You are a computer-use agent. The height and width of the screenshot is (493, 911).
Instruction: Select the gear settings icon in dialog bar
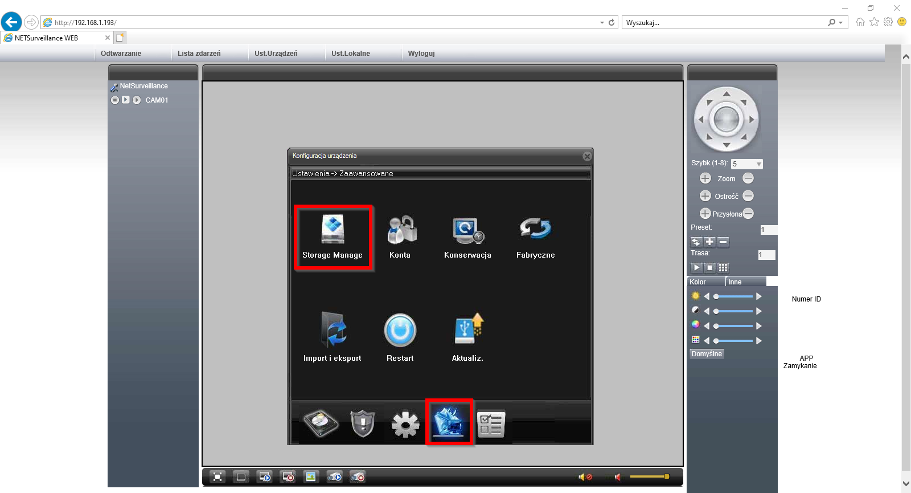pos(405,424)
